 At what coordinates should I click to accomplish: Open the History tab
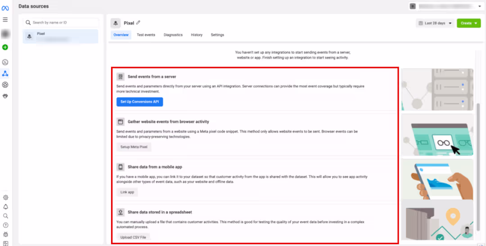coord(197,35)
